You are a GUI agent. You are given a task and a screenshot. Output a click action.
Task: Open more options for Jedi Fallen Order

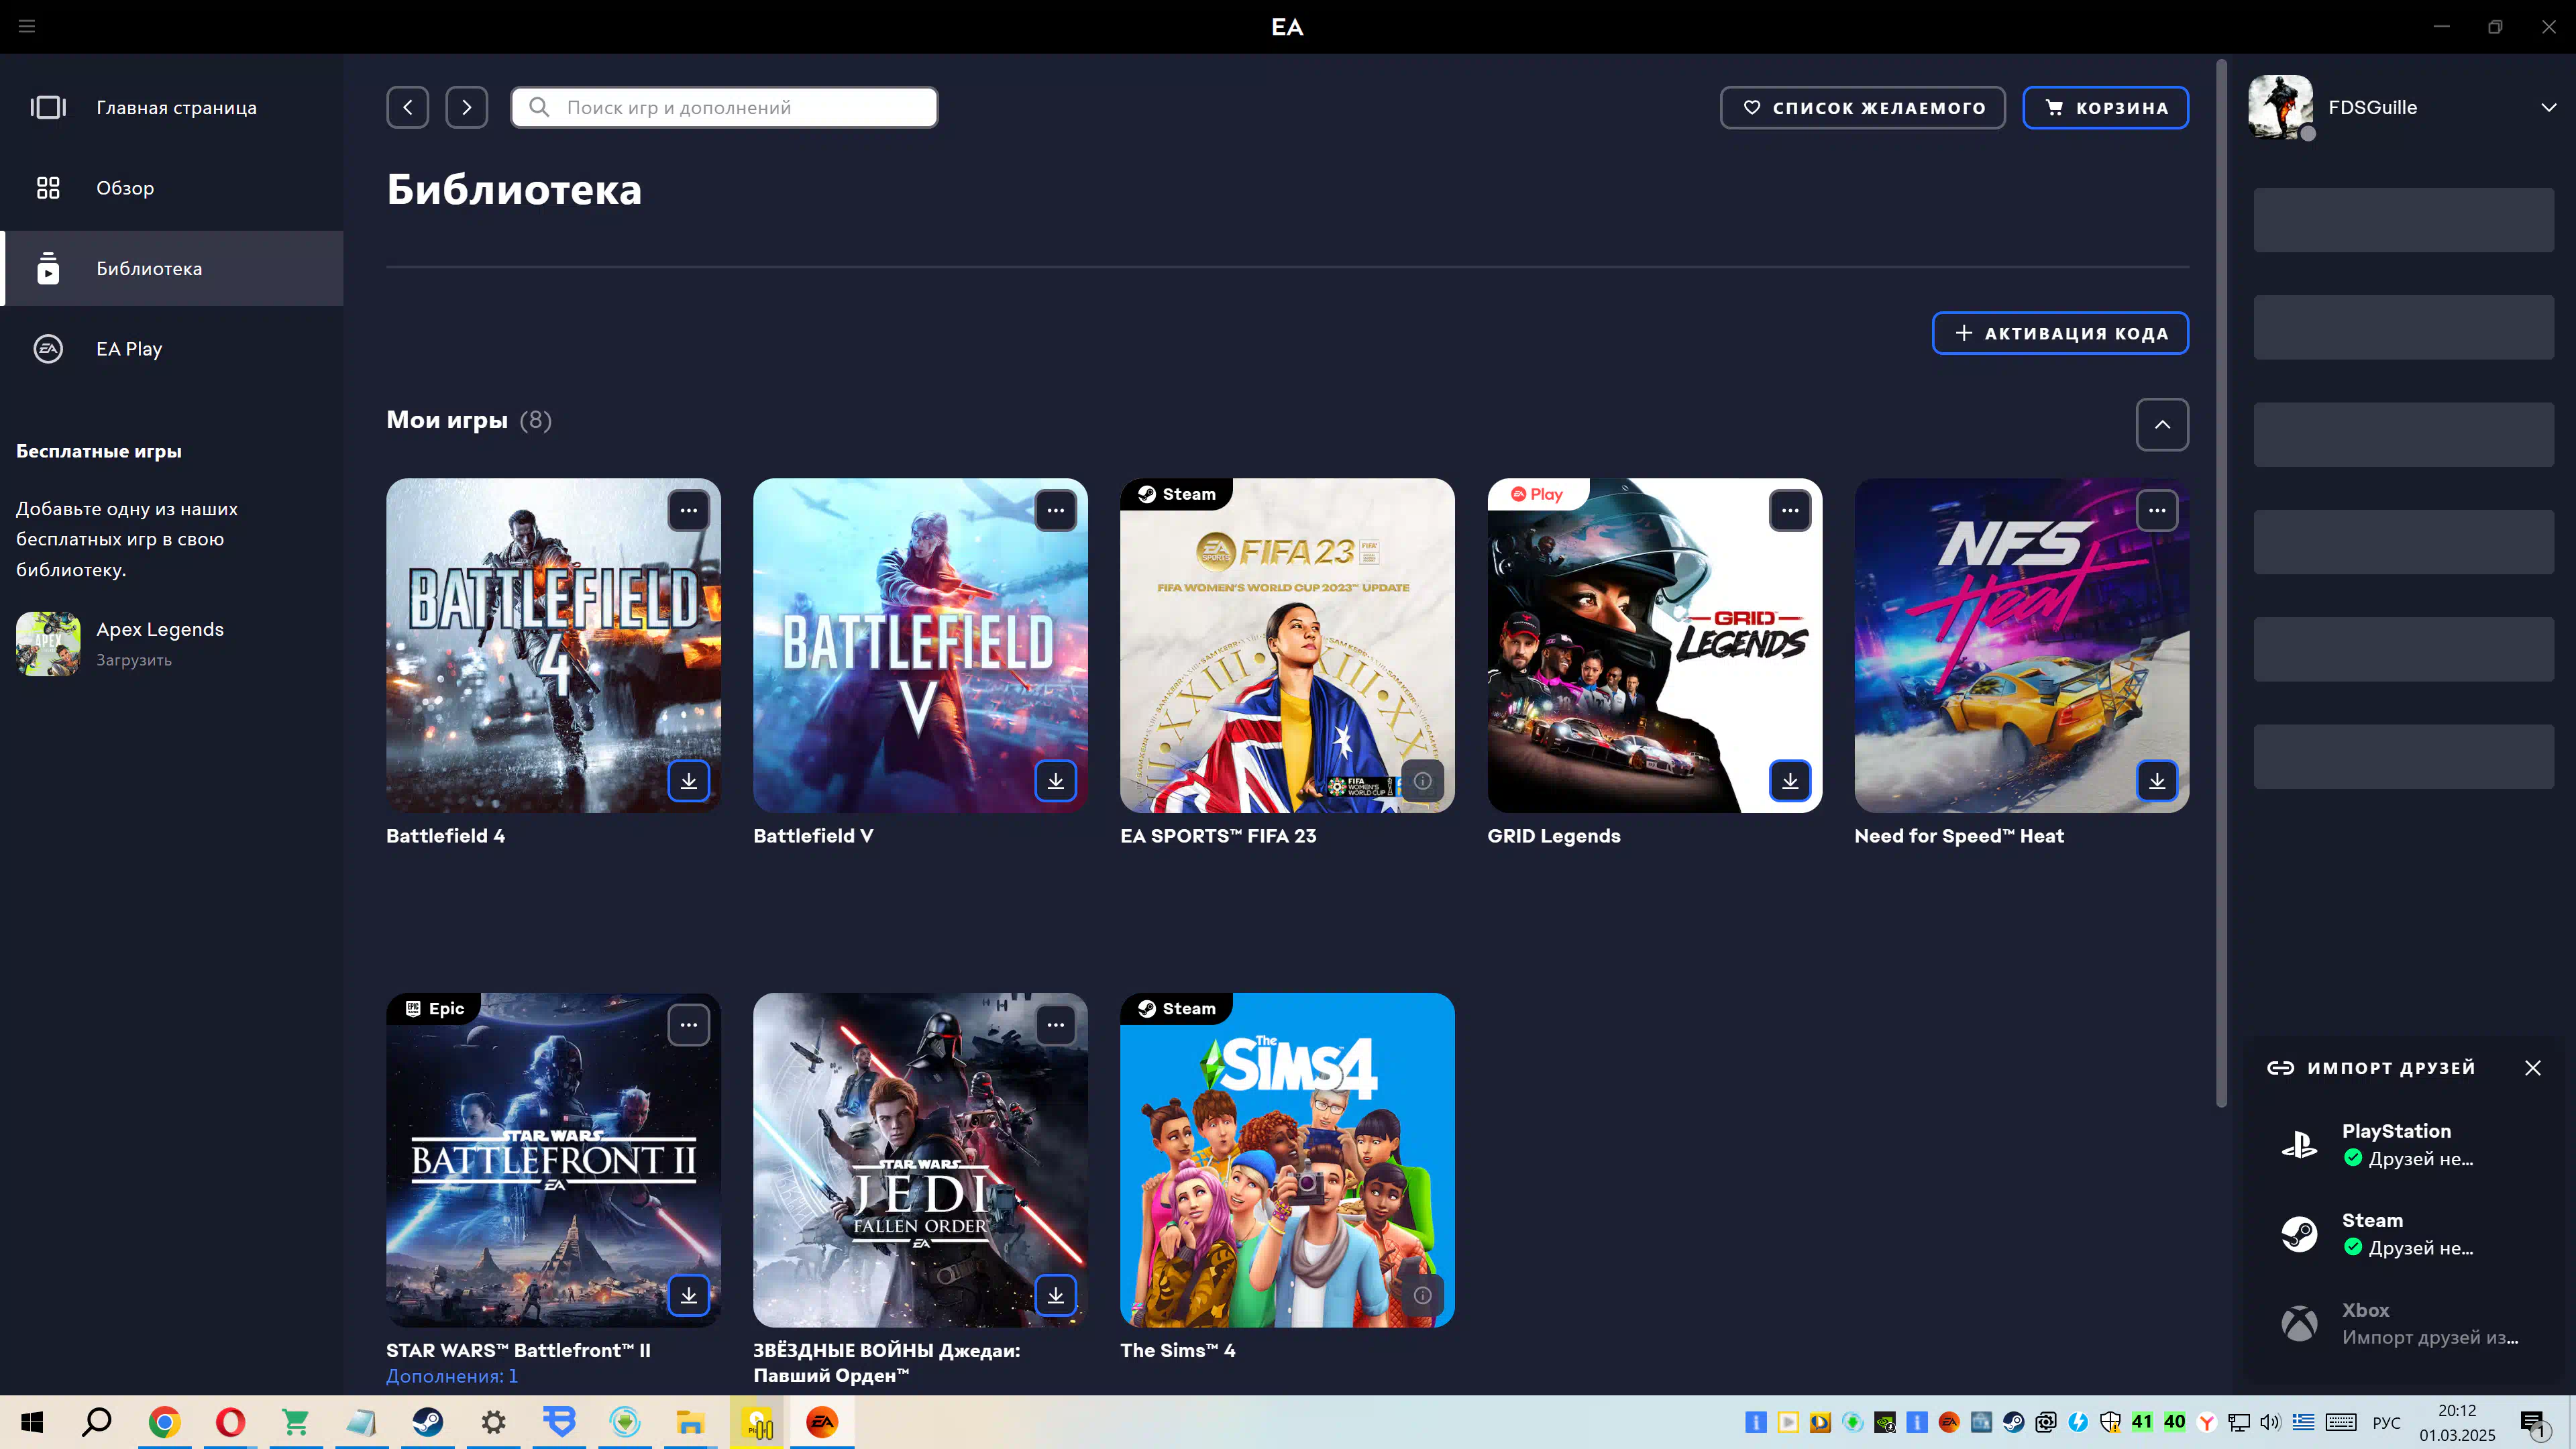[1056, 1025]
